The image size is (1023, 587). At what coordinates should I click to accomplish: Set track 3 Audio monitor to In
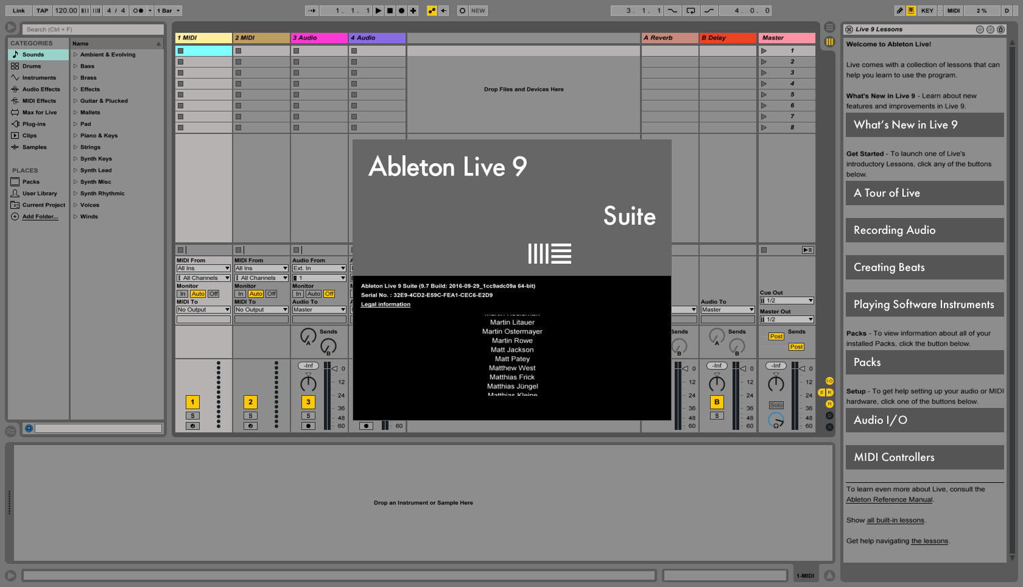pyautogui.click(x=298, y=293)
